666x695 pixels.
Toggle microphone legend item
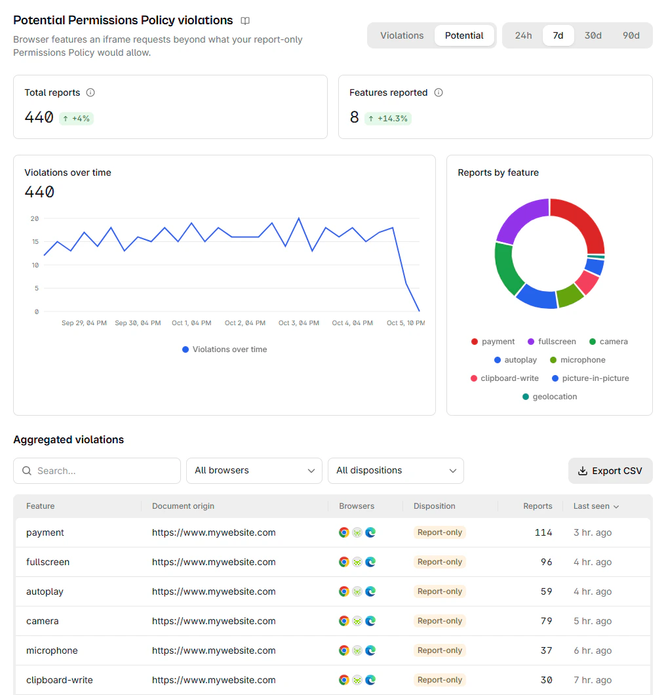pos(578,360)
